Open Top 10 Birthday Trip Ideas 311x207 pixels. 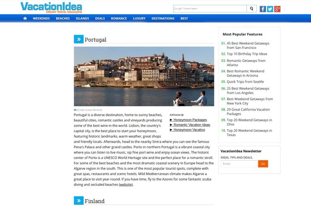coord(247,54)
